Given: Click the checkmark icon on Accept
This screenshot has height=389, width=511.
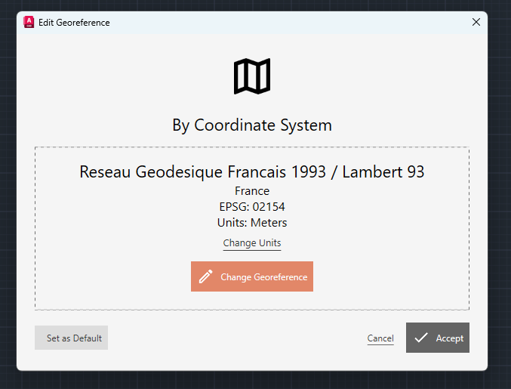Looking at the screenshot, I should pos(421,338).
